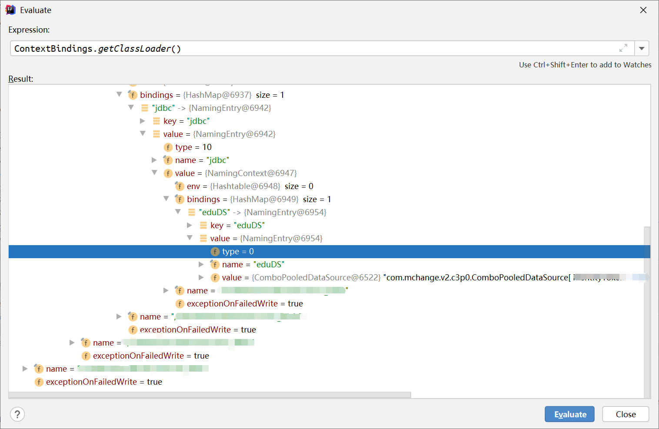Screen dimensions: 659x429
Task: Click the help question mark icon
Action: pos(17,414)
